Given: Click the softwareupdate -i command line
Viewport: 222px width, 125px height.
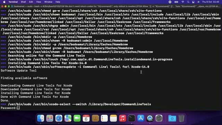Looking at the screenshot, I should (79, 67).
